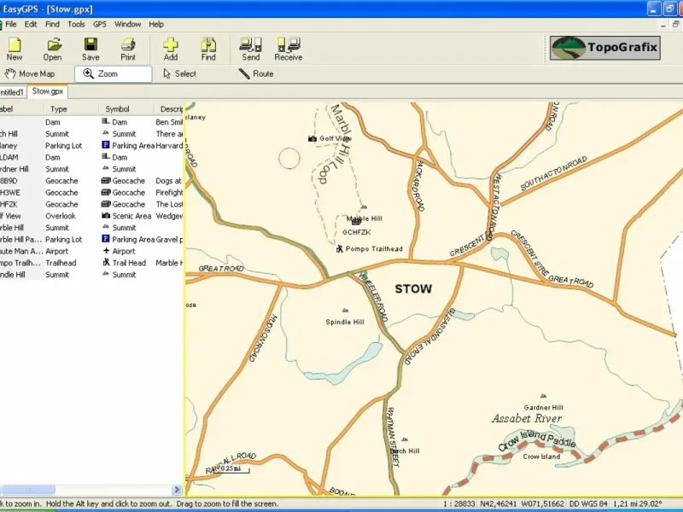Viewport: 683px width, 512px height.
Task: Click the map scale 1 : 28833 in status bar
Action: click(x=459, y=503)
